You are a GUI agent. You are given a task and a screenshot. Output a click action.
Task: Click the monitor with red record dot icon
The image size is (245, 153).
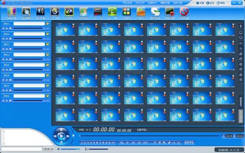coord(169,12)
